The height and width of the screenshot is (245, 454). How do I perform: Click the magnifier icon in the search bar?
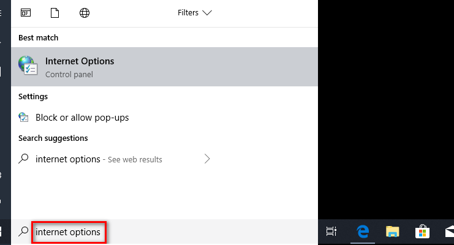click(x=23, y=232)
